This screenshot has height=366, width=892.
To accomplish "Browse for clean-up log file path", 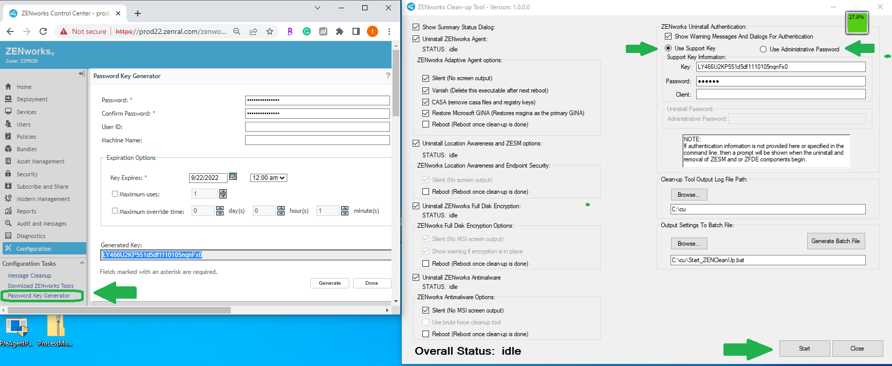I will pyautogui.click(x=689, y=195).
